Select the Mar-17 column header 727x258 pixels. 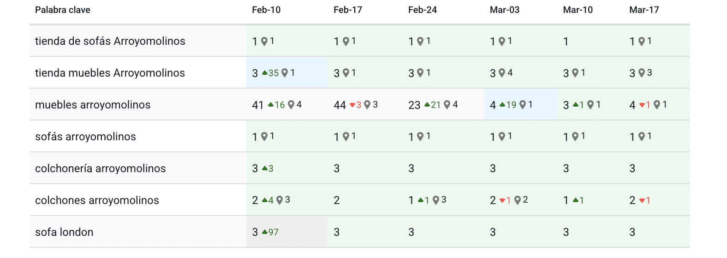click(644, 10)
